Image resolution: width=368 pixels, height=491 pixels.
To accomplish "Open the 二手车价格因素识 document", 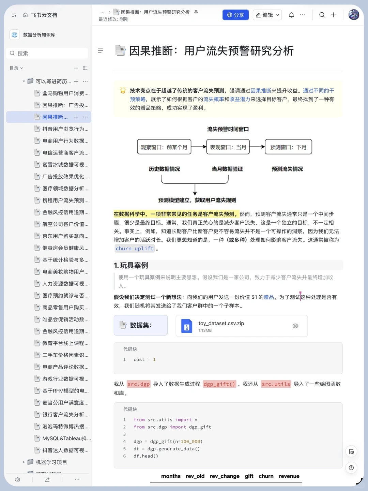I will 62,355.
